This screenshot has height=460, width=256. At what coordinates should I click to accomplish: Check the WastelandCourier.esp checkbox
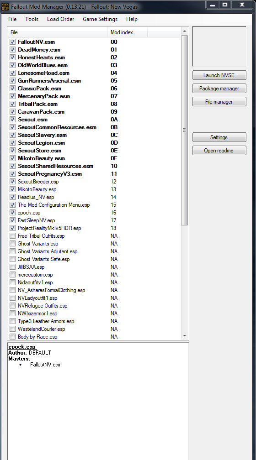pyautogui.click(x=13, y=329)
